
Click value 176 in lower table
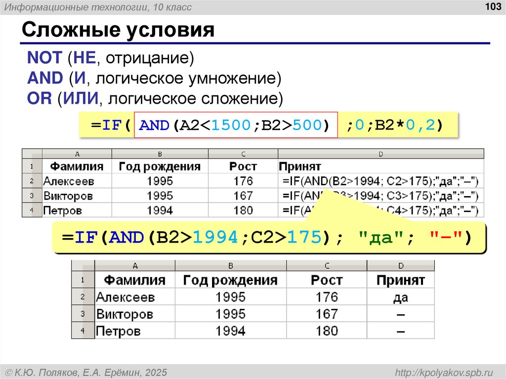tap(327, 296)
